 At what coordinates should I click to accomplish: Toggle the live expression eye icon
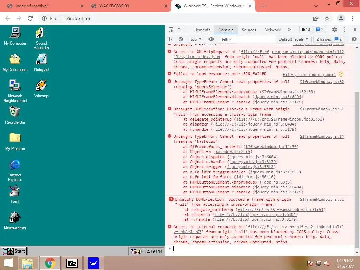[211, 39]
